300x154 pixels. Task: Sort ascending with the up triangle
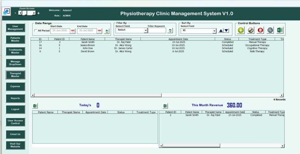click(x=221, y=31)
